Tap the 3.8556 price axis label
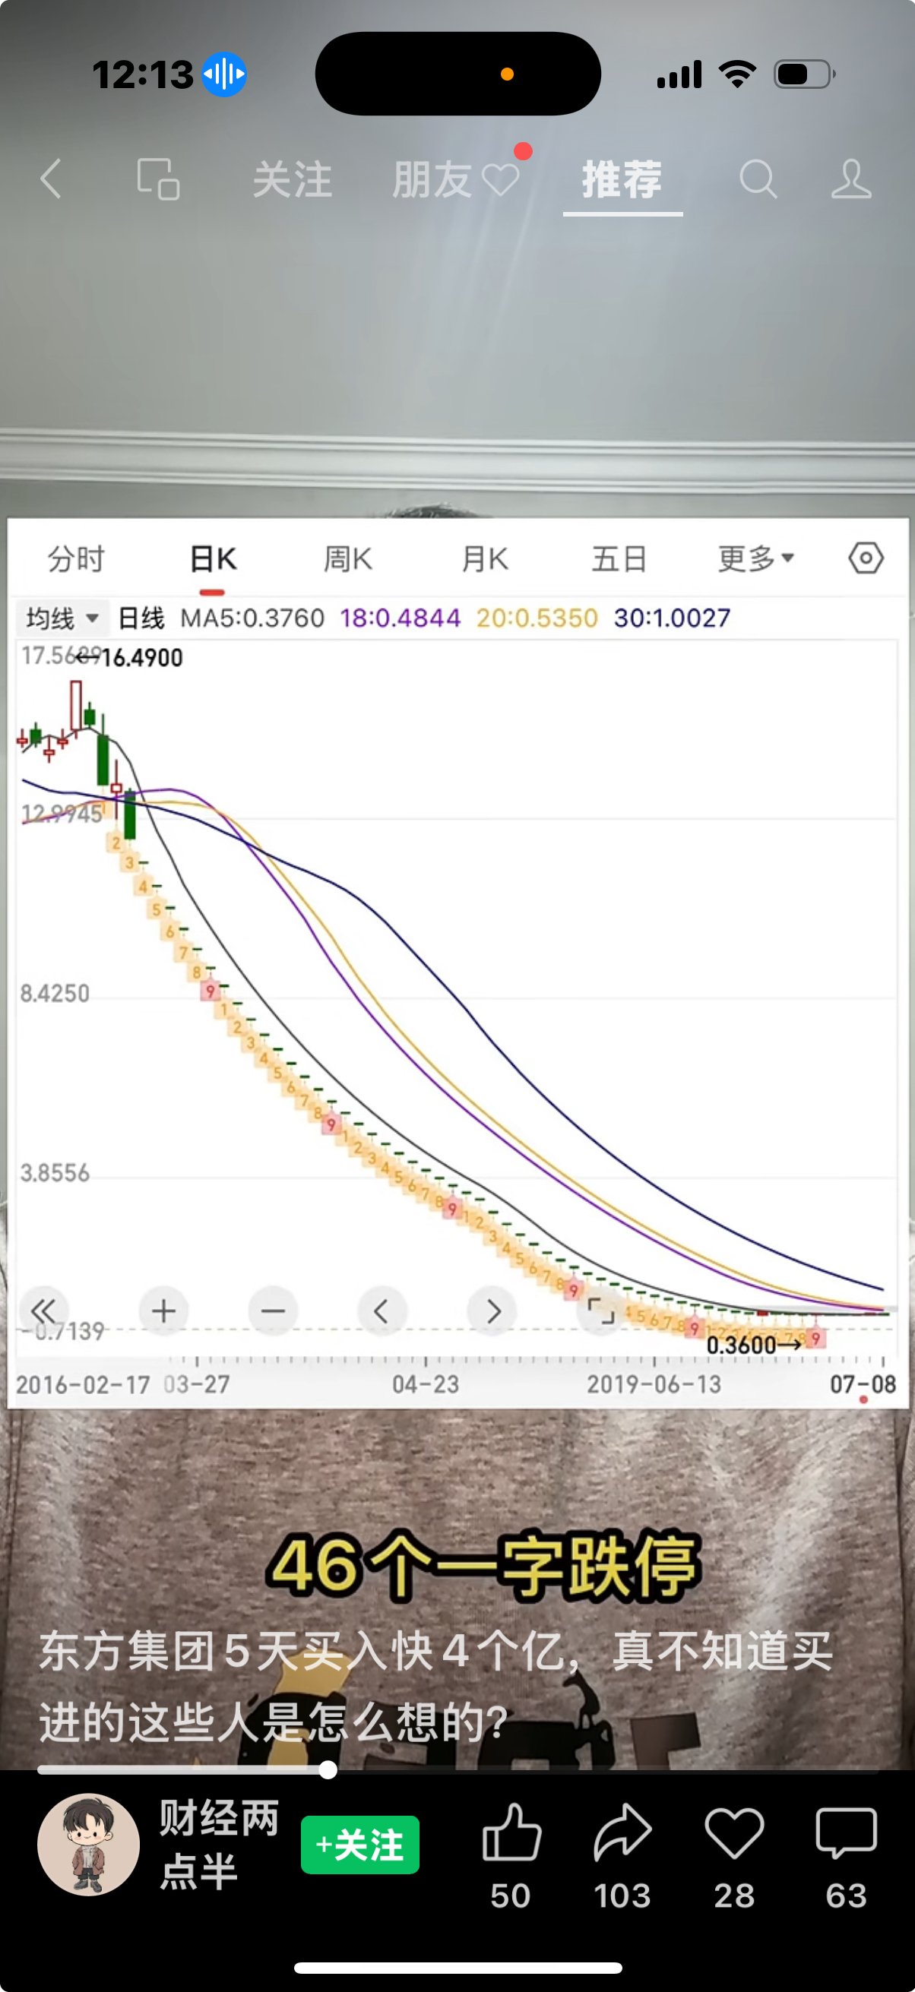This screenshot has height=1992, width=915. pos(55,1172)
